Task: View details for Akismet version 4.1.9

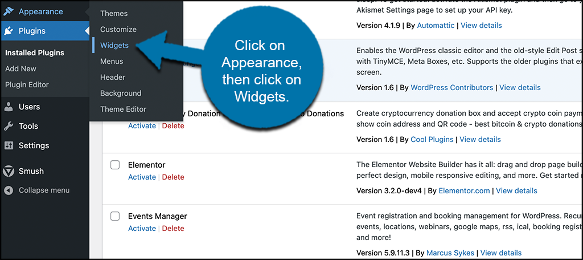Action: tap(481, 25)
